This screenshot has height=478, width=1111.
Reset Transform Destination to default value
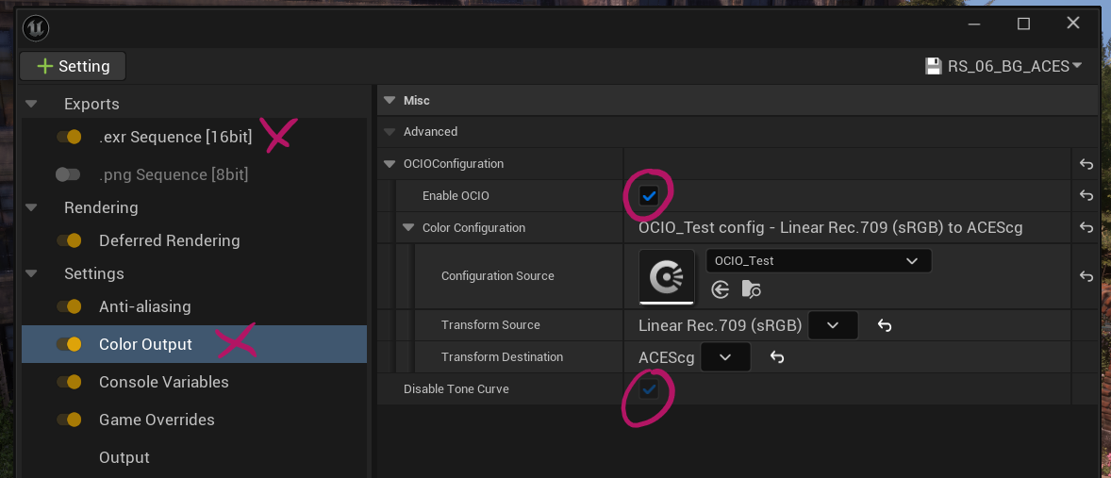tap(777, 357)
